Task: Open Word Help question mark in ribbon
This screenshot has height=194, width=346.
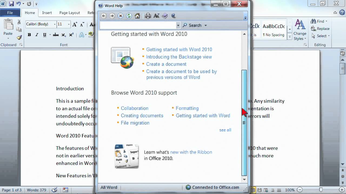Action: [342, 13]
